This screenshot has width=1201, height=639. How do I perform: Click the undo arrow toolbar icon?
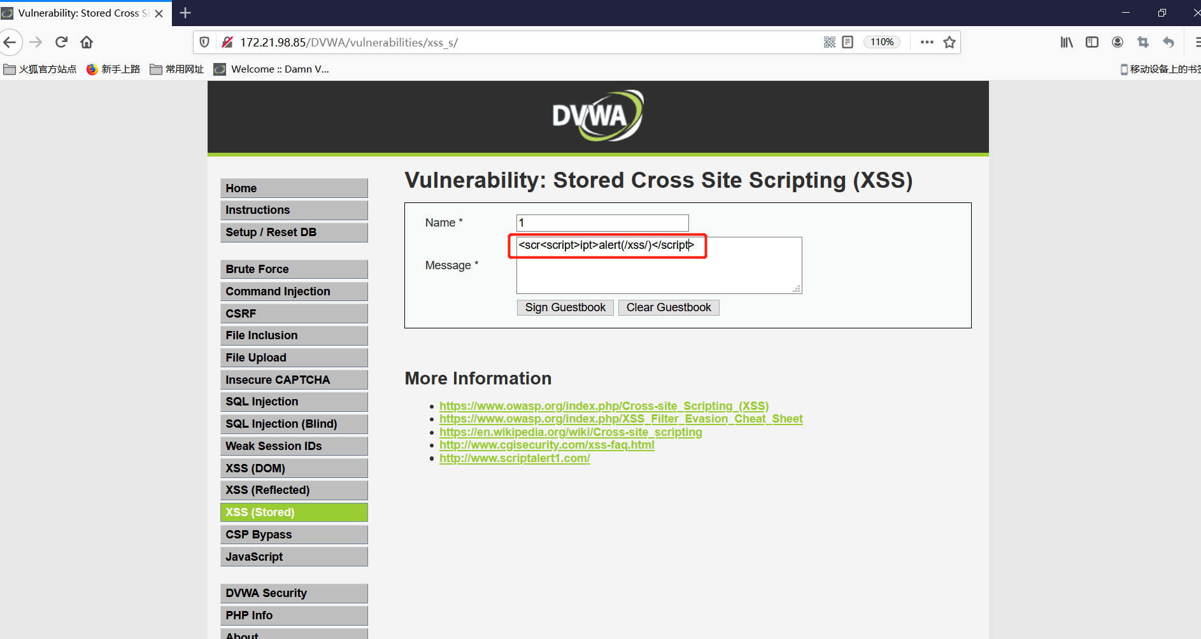1169,42
